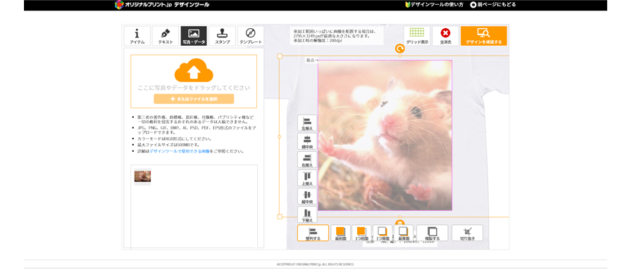The height and width of the screenshot is (270, 634).
Task: Open the アイテム (item) tab
Action: (x=137, y=36)
